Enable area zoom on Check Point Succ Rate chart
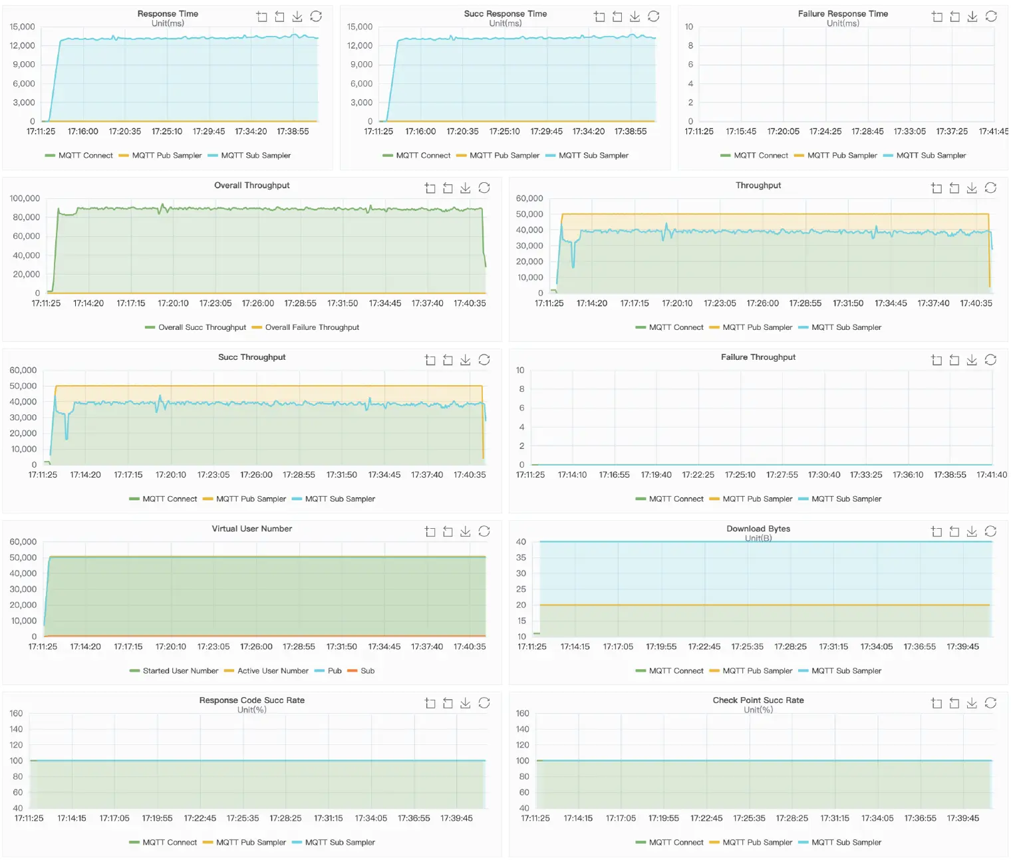The width and height of the screenshot is (1011, 860). pos(937,703)
